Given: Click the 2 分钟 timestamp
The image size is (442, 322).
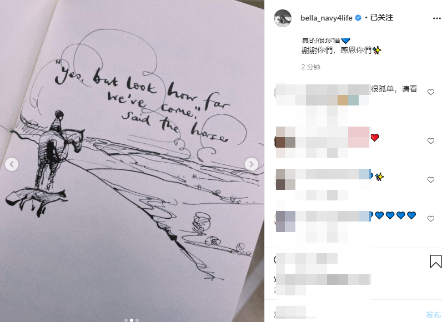Looking at the screenshot, I should point(310,67).
